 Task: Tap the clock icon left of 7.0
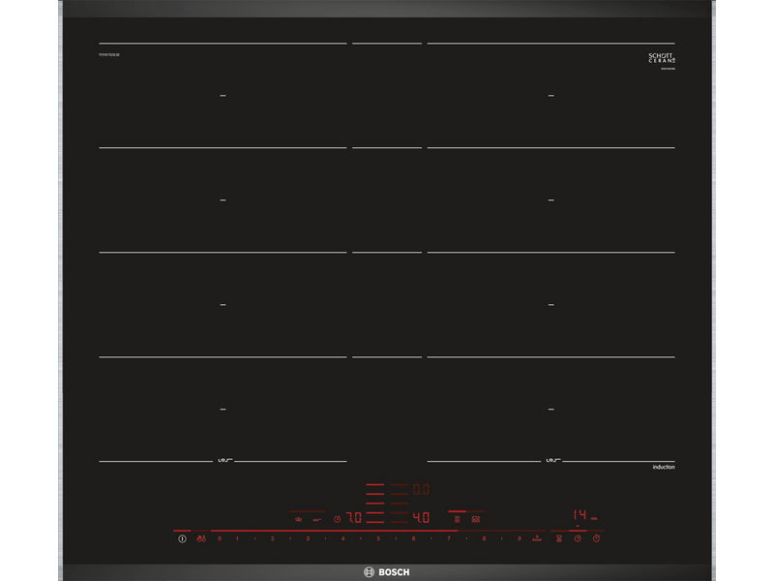(337, 518)
